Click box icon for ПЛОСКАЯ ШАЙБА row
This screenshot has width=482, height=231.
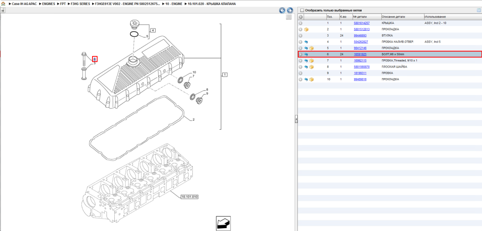311,67
